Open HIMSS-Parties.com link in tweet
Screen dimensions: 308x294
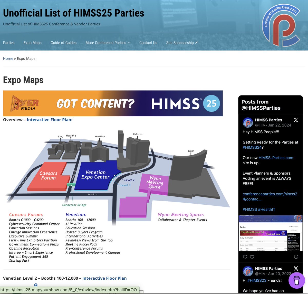click(x=276, y=158)
